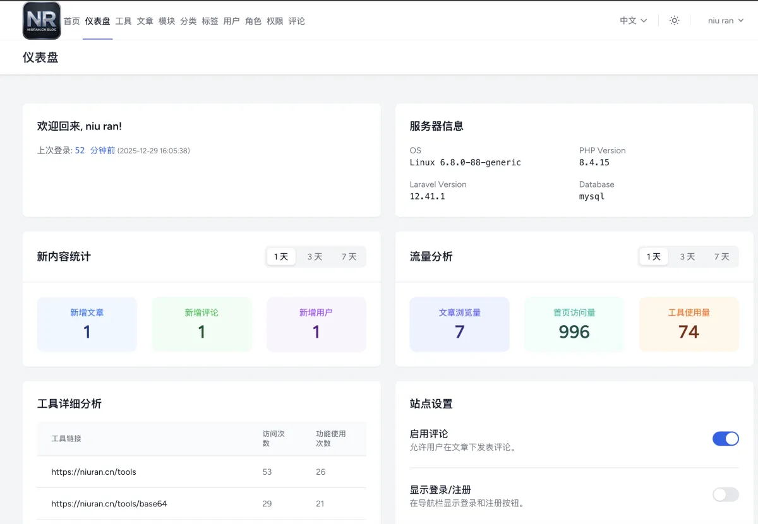
Task: Expand the niu ran user menu
Action: coord(725,21)
